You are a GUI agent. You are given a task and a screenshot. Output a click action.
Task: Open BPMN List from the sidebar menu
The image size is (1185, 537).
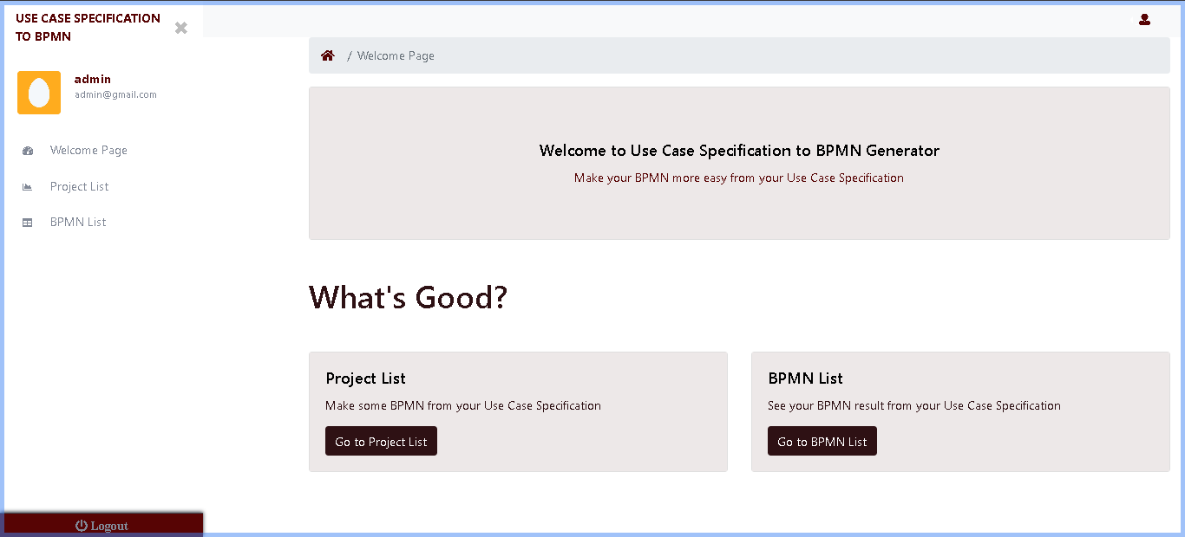(x=78, y=222)
